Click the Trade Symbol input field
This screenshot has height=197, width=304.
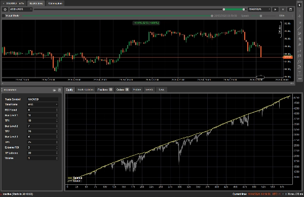click(x=43, y=99)
